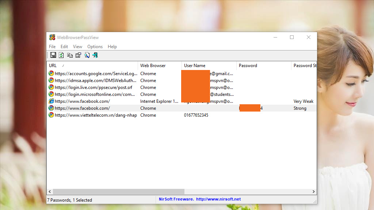Click the 01677652345 user name cell
The height and width of the screenshot is (210, 374).
(196, 115)
